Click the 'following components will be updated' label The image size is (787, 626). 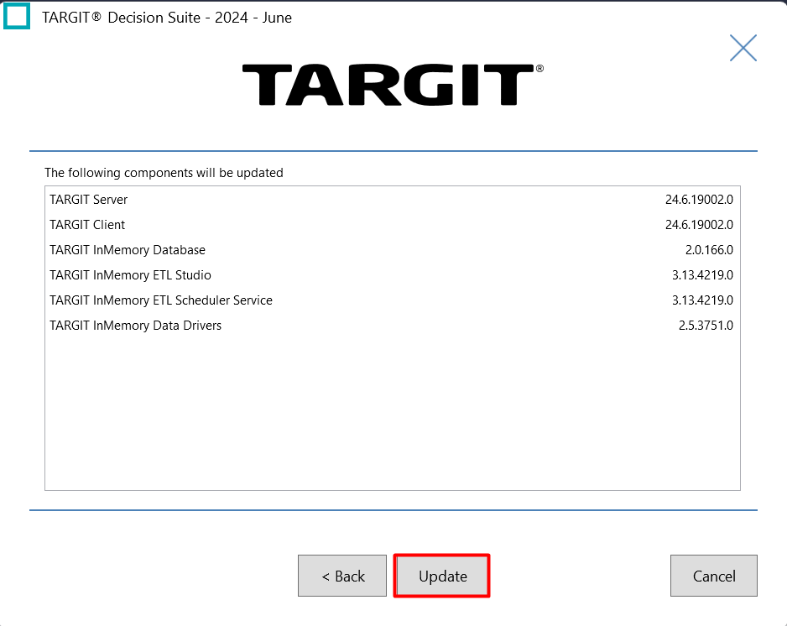[164, 173]
